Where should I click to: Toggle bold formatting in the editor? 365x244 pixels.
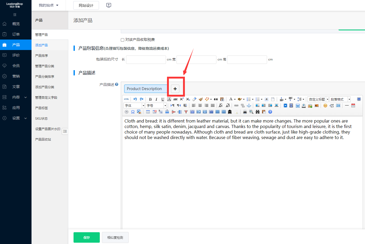click(x=150, y=99)
